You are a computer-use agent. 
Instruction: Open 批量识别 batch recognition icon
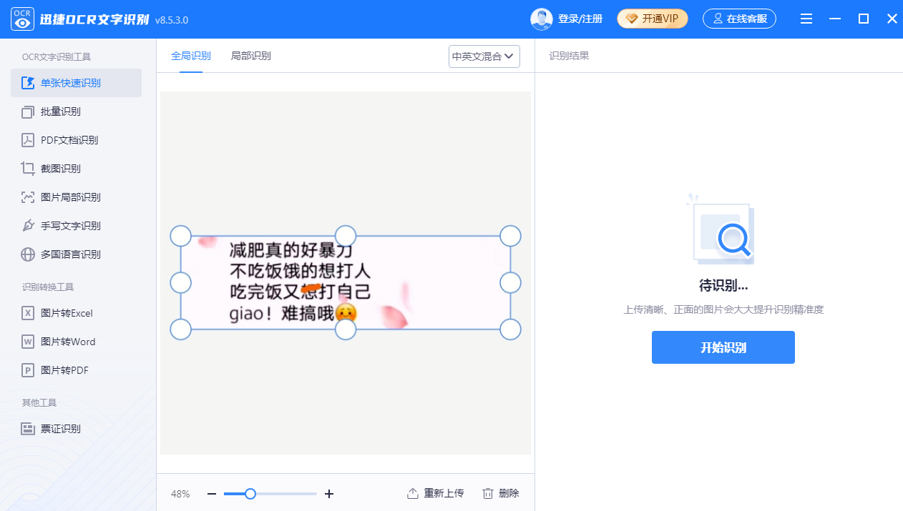point(28,111)
